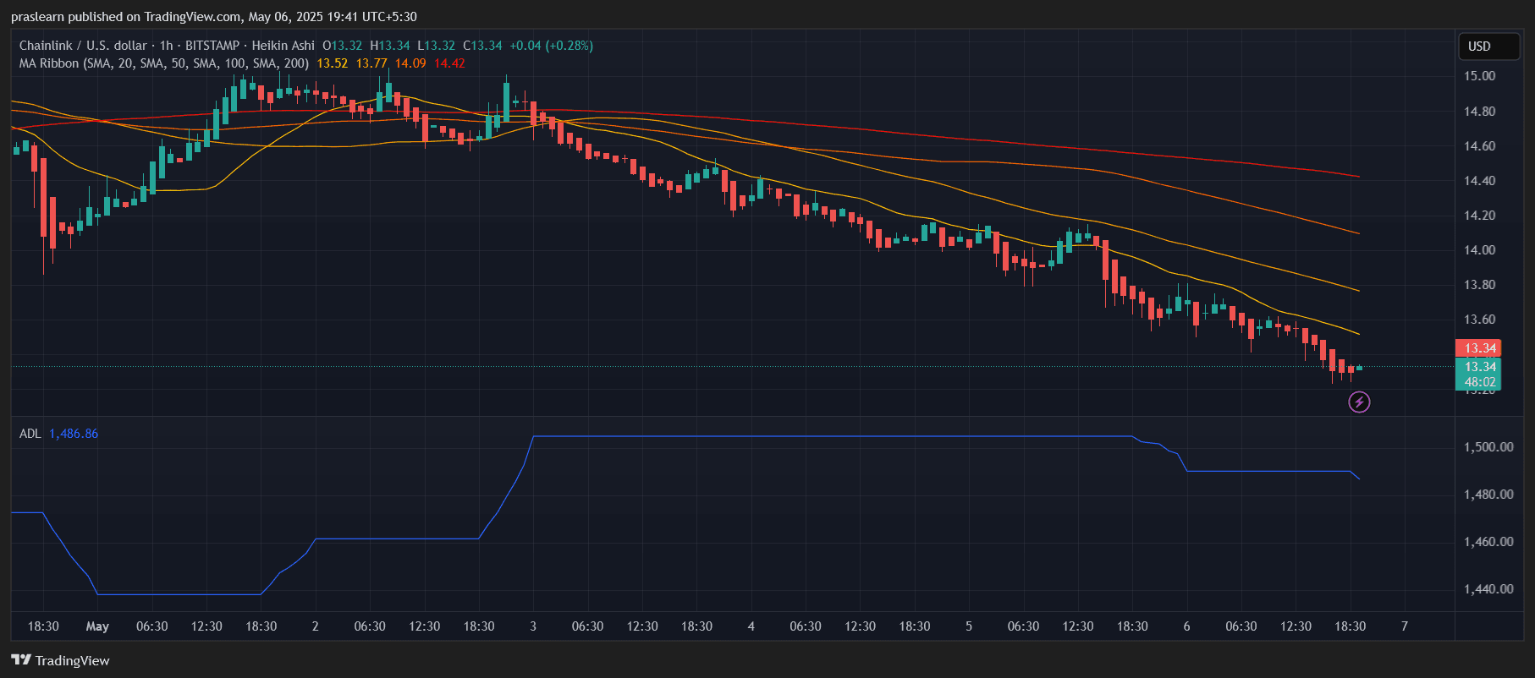The width and height of the screenshot is (1535, 678).
Task: Click the red 13.34 price label
Action: click(x=1479, y=348)
